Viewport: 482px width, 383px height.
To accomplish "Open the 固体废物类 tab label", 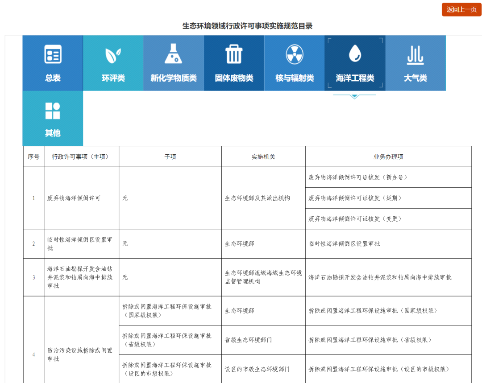I will [234, 78].
